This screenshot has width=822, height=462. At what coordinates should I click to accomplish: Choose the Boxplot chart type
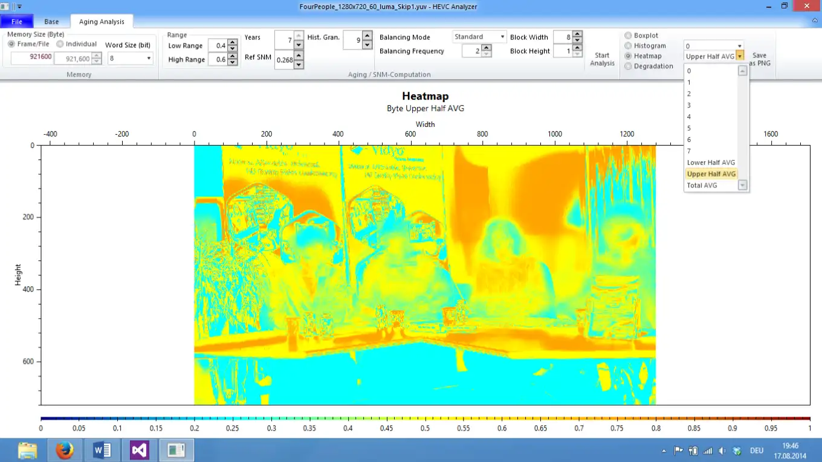(x=641, y=36)
